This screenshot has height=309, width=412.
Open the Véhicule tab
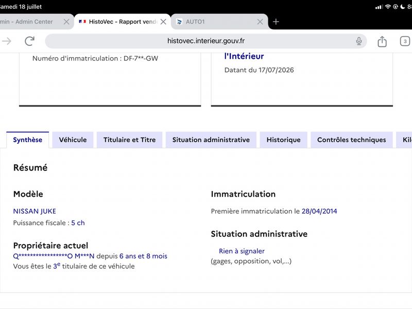(x=73, y=140)
